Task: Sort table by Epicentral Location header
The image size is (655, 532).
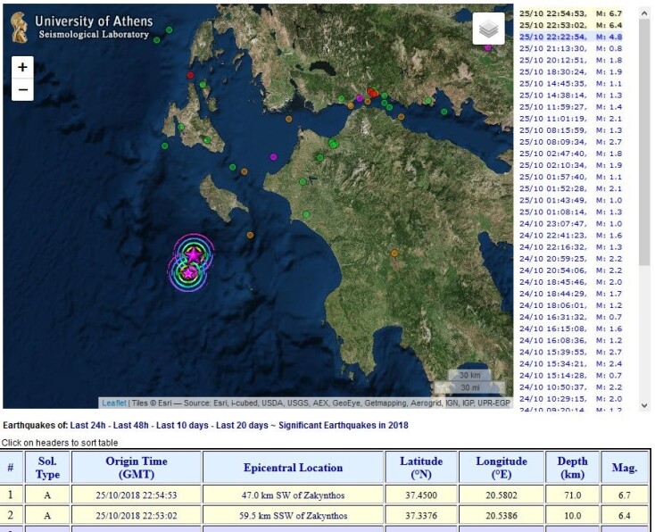Action: click(x=293, y=468)
